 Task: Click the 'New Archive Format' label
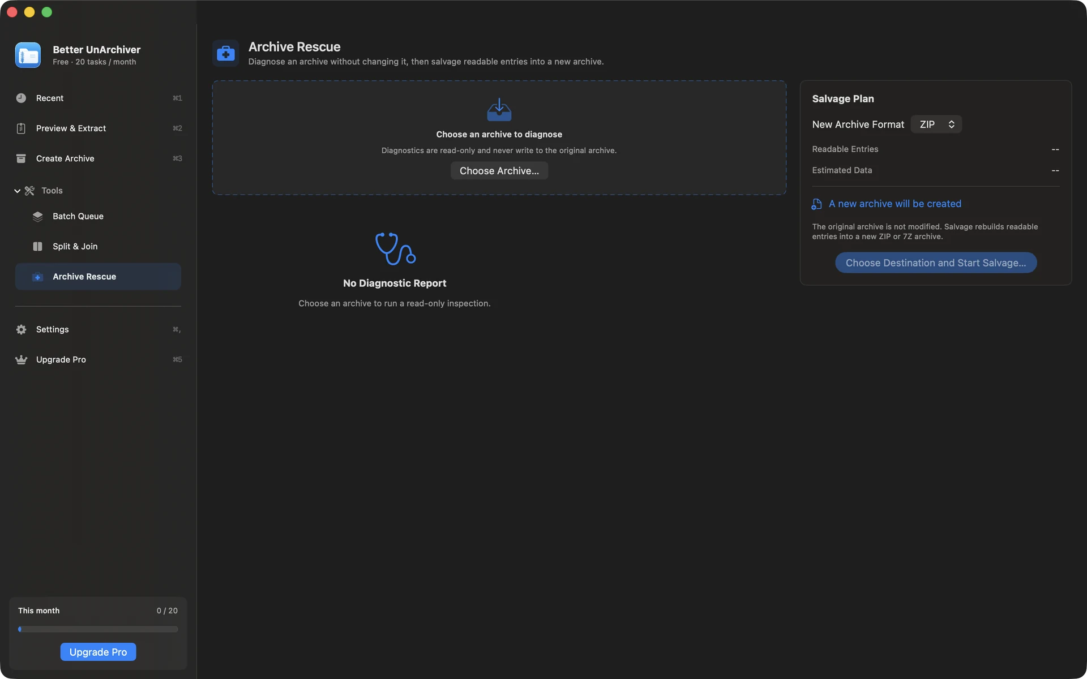[858, 124]
